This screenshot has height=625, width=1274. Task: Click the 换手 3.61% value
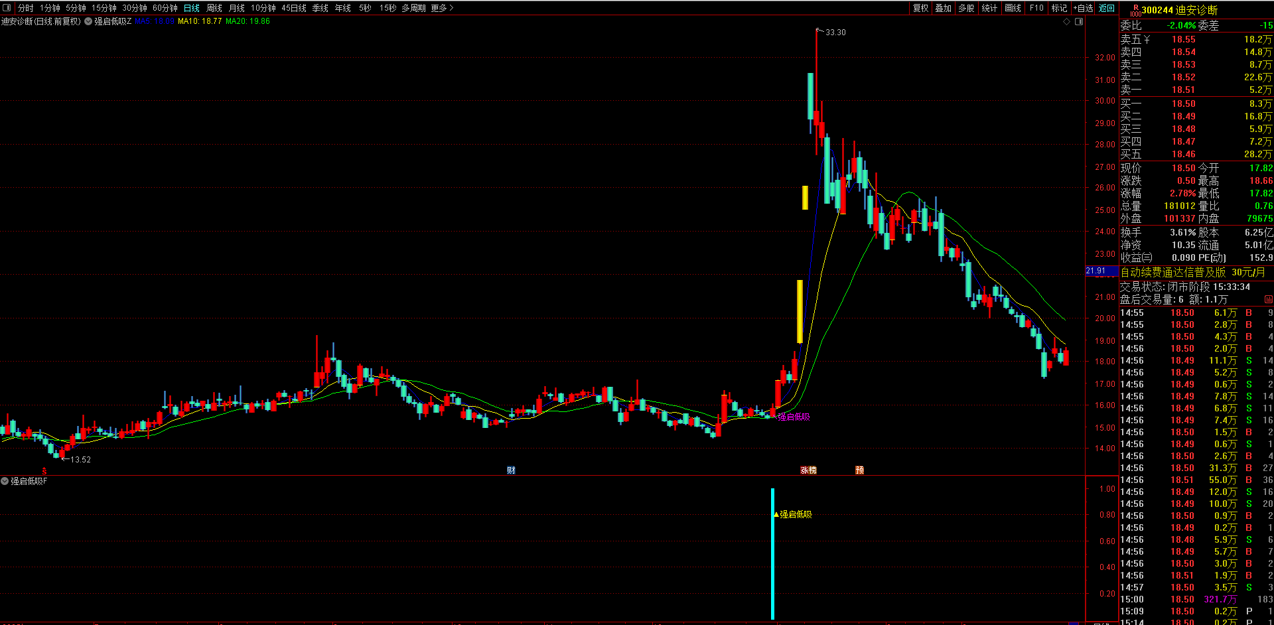click(x=1183, y=232)
